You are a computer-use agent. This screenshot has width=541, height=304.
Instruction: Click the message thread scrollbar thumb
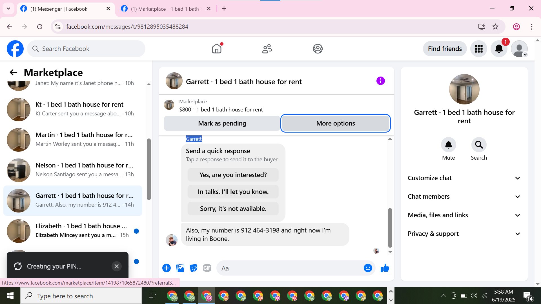point(390,227)
